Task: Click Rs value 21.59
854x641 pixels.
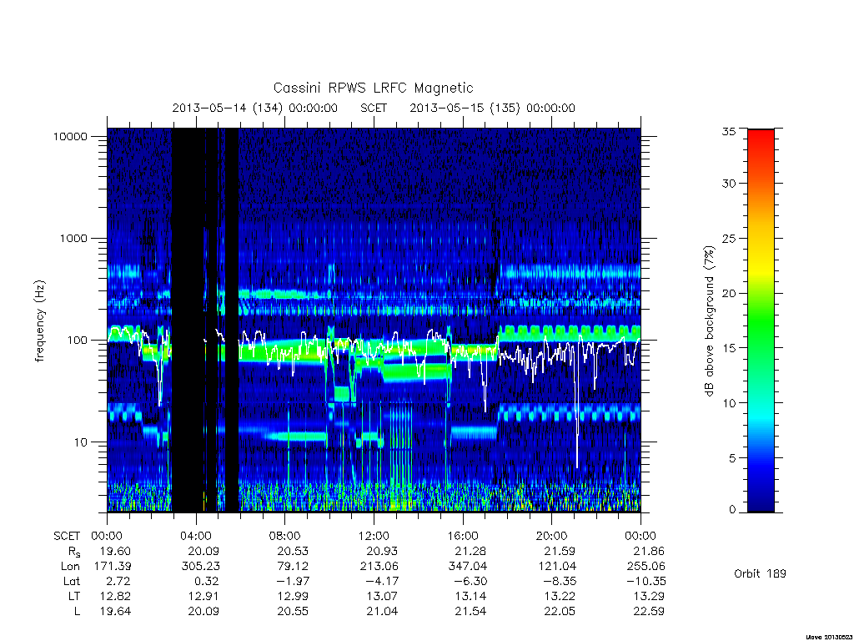Action: pyautogui.click(x=560, y=551)
